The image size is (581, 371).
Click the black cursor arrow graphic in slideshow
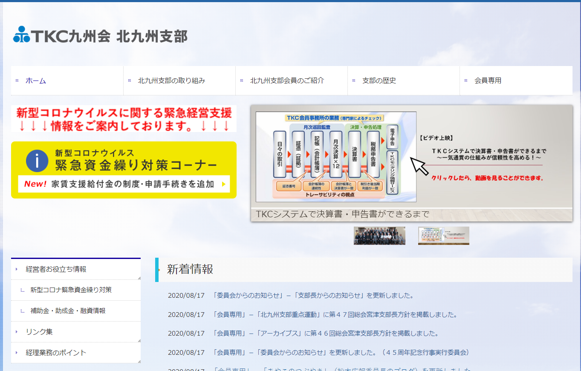(420, 166)
